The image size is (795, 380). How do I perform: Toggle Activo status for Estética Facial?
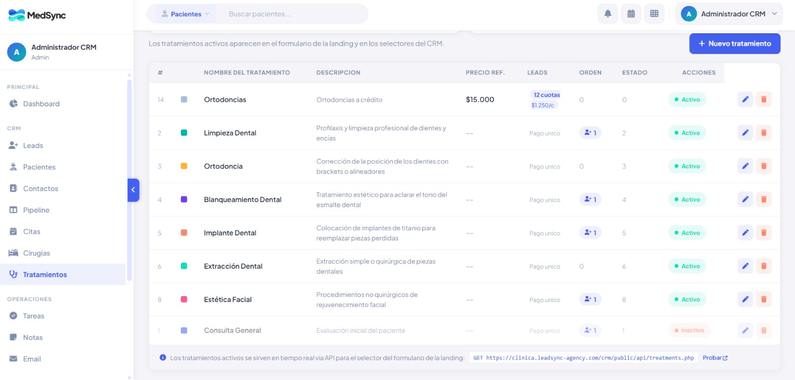coord(687,299)
